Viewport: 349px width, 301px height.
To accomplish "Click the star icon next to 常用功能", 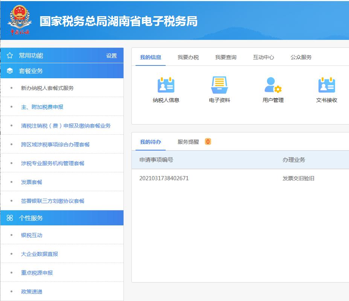I will click(9, 55).
